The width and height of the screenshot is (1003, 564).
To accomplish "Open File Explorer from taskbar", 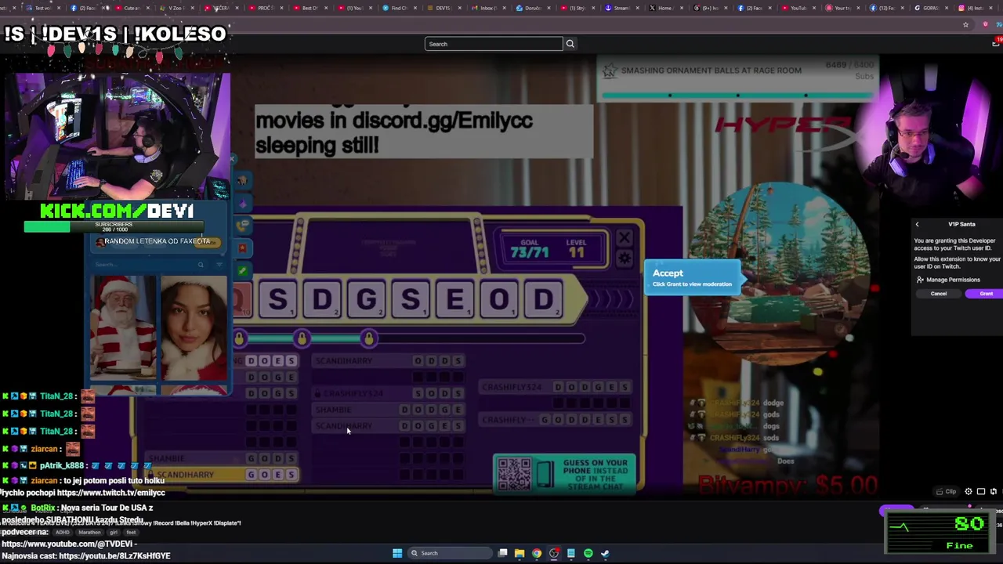I will pos(519,553).
